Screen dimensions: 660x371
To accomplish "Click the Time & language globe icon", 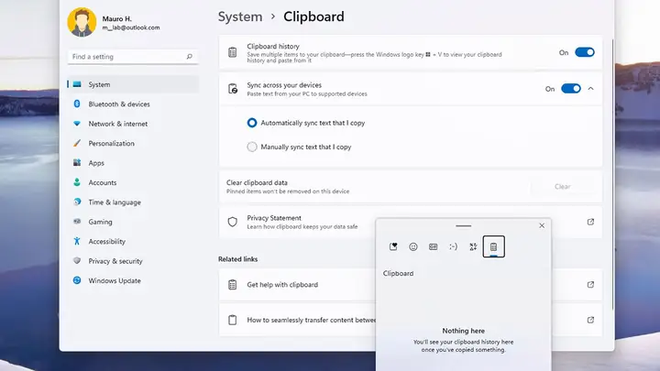I will point(77,202).
